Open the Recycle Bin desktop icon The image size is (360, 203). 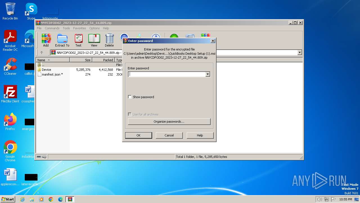pyautogui.click(x=10, y=11)
